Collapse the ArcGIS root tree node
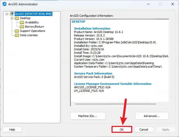The width and height of the screenshot is (179, 137). click(7, 14)
